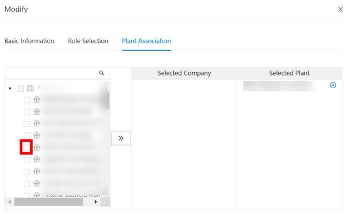The height and width of the screenshot is (219, 344).
Task: Click the horizontal scrollbar right arrow
Action: point(96,202)
